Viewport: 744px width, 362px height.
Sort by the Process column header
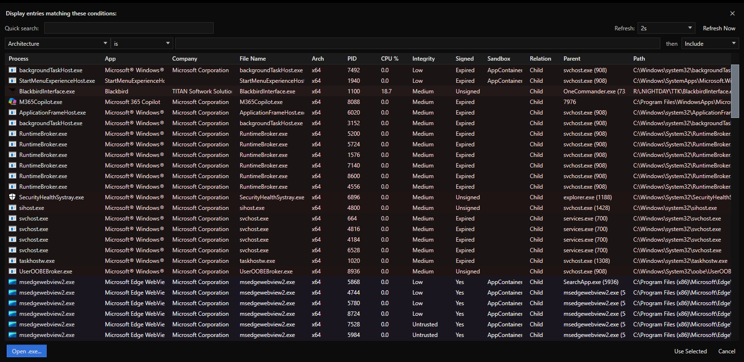18,59
